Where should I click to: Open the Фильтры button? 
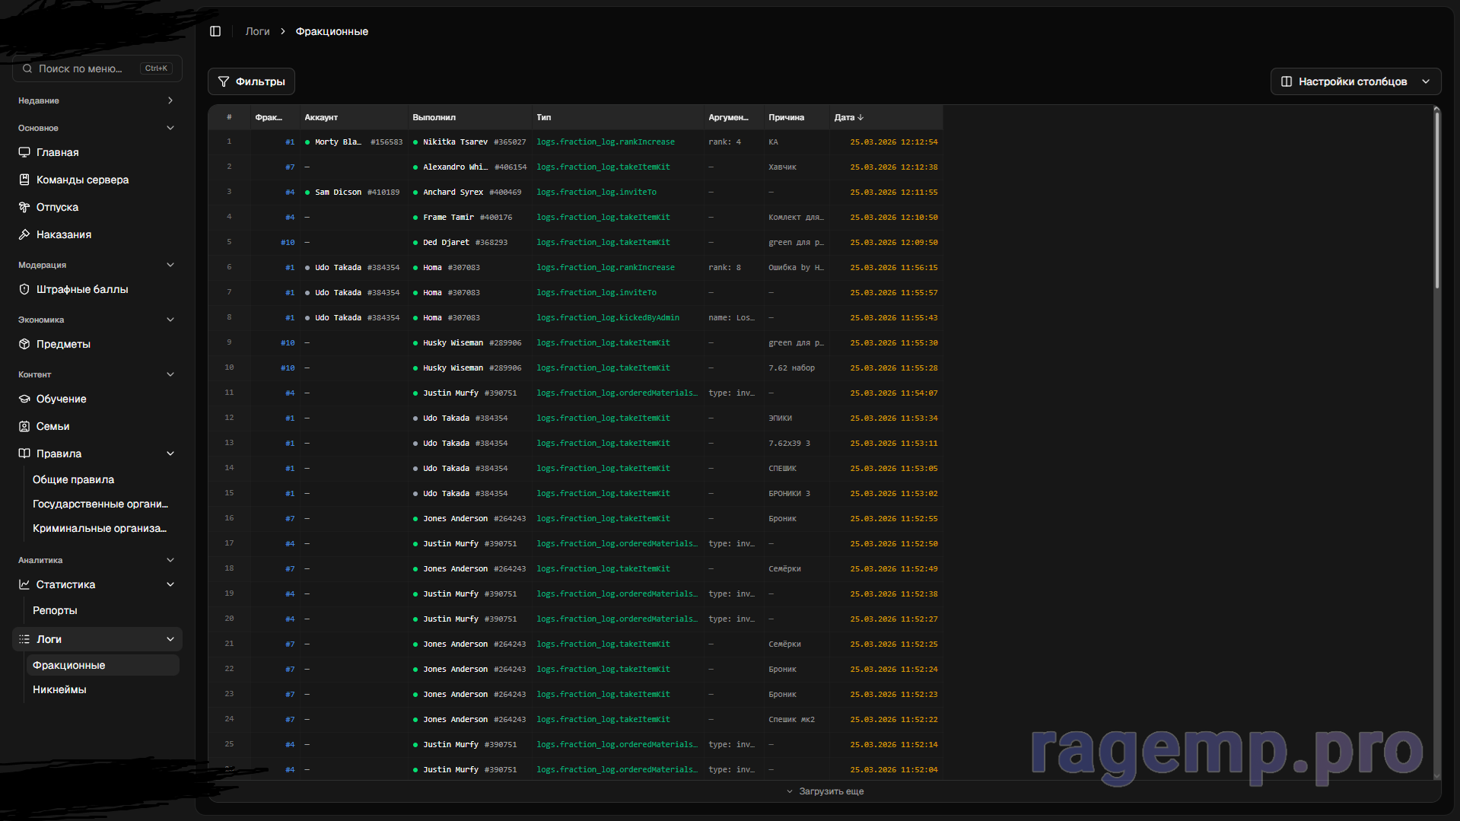point(251,81)
